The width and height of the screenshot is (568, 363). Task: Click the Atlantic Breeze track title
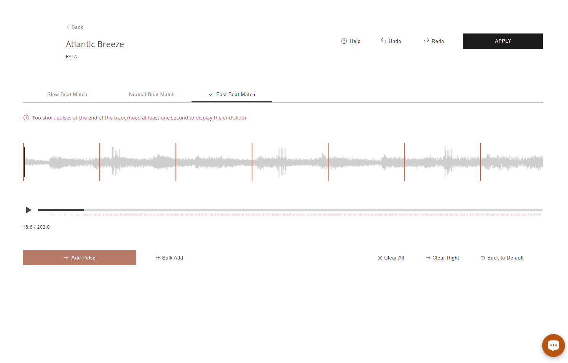pos(95,44)
